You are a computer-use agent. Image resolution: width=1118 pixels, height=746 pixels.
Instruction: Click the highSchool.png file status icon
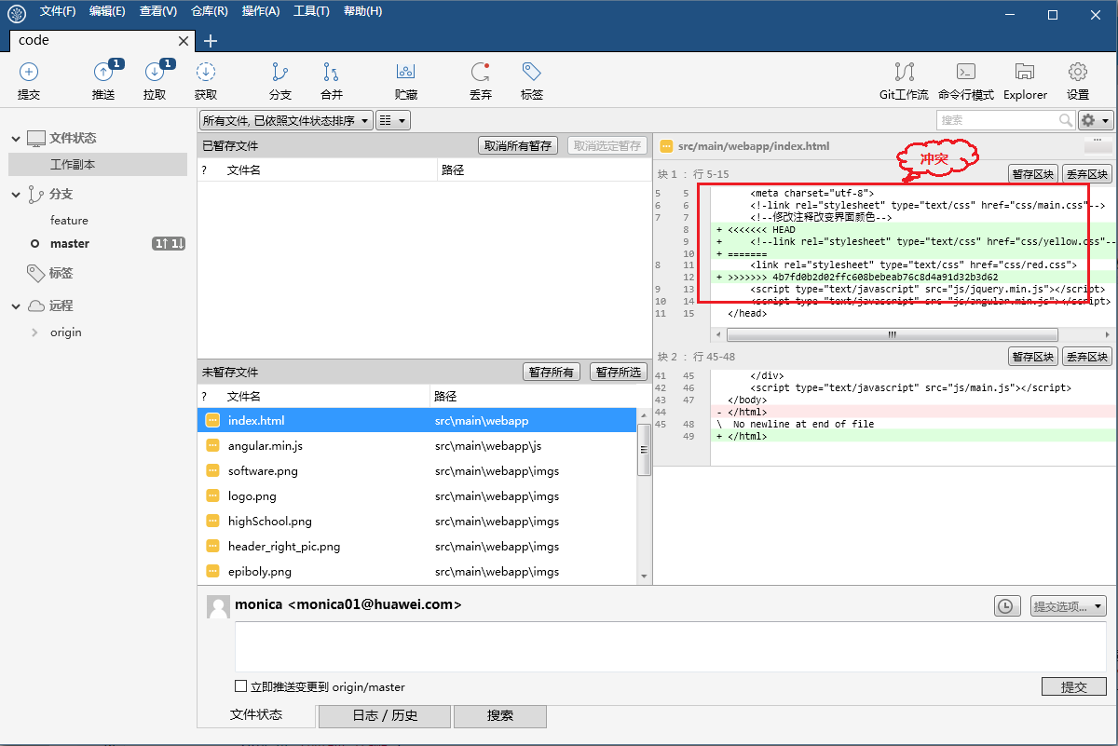pos(212,522)
